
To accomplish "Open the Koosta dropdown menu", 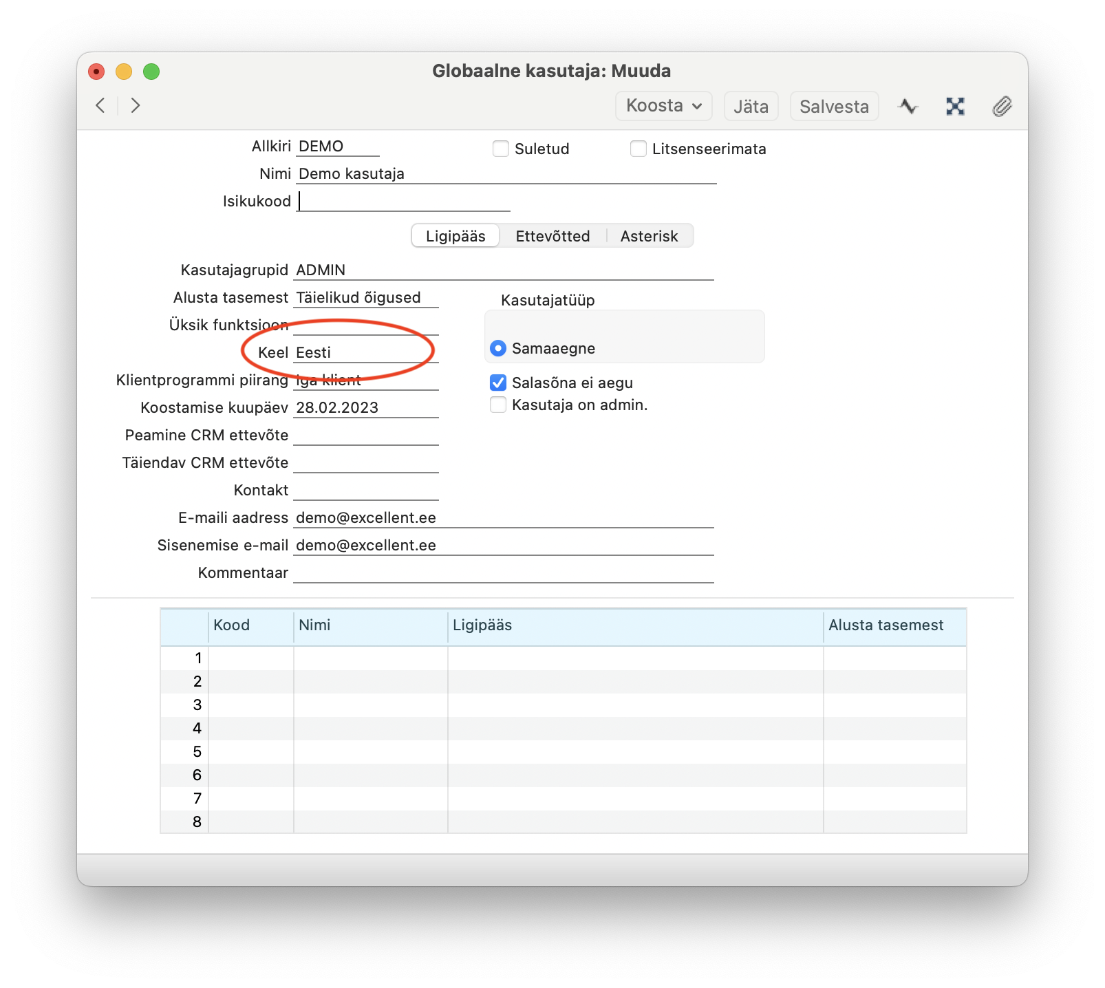I will 664,106.
